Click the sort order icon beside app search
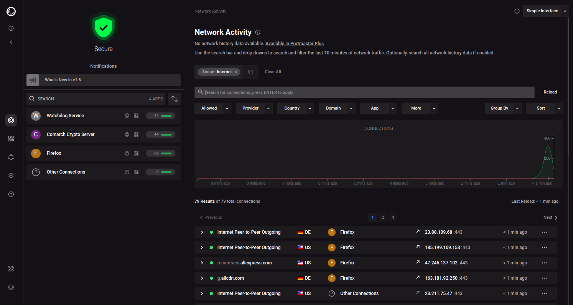 pyautogui.click(x=175, y=99)
